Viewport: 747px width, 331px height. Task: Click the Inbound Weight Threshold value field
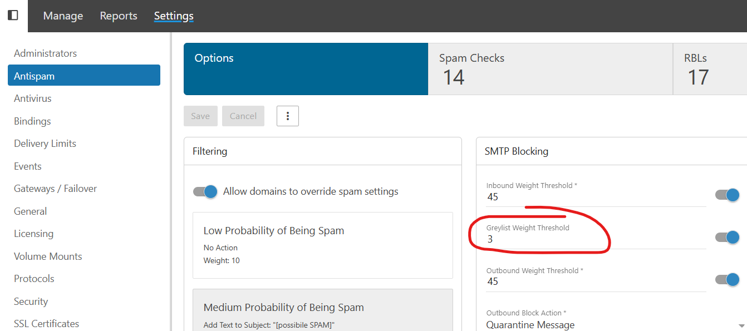pyautogui.click(x=596, y=197)
